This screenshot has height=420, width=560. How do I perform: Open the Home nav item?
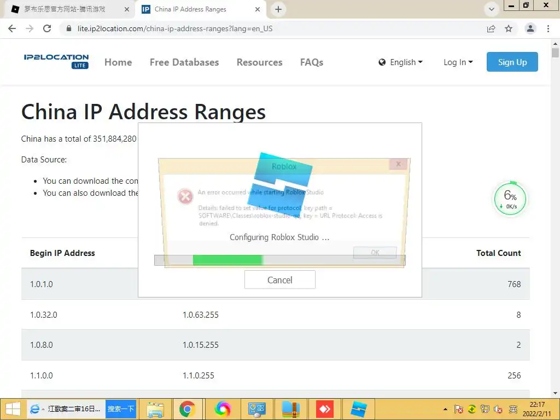pos(118,62)
